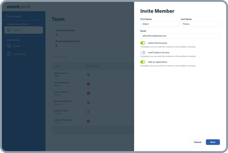Viewport: 228px width, 153px height.
Task: Click the Email input field
Action: pos(180,36)
